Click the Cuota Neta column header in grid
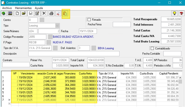The height and width of the screenshot is (107, 185). 85,73
